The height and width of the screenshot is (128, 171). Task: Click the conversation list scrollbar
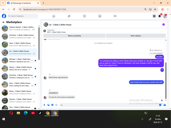39,43
